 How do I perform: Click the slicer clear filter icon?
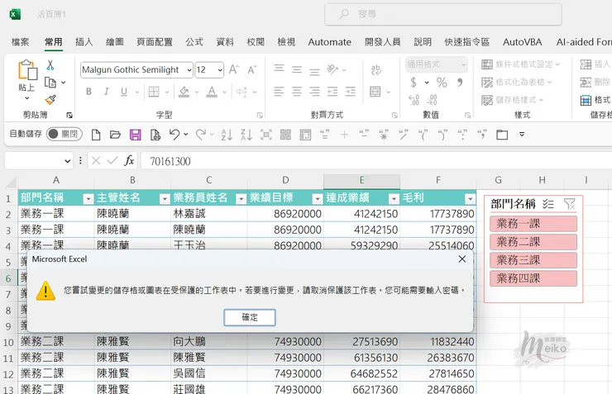[570, 204]
